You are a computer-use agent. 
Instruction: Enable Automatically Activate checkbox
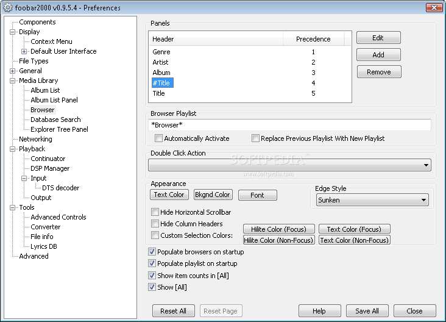pyautogui.click(x=158, y=138)
